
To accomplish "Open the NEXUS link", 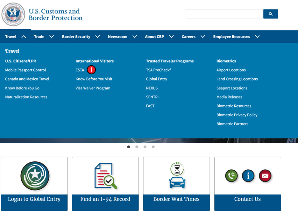I will click(x=152, y=88).
